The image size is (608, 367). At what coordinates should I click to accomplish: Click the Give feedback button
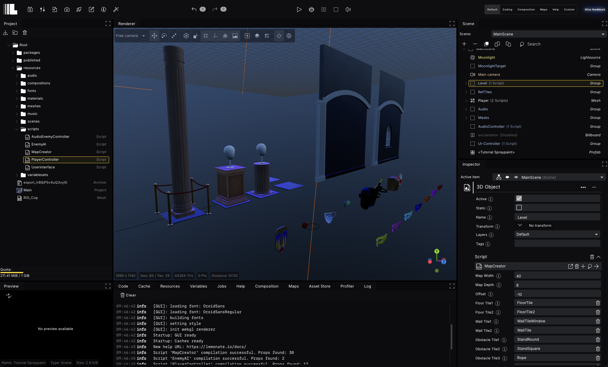coord(594,9)
